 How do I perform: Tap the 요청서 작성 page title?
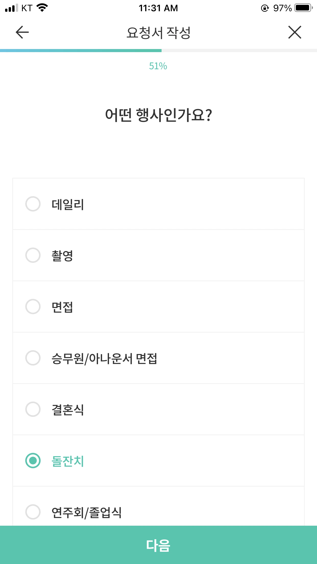tap(159, 33)
